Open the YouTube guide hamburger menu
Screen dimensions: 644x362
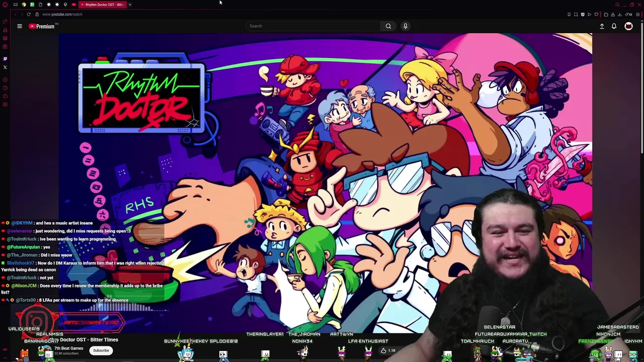tap(20, 26)
